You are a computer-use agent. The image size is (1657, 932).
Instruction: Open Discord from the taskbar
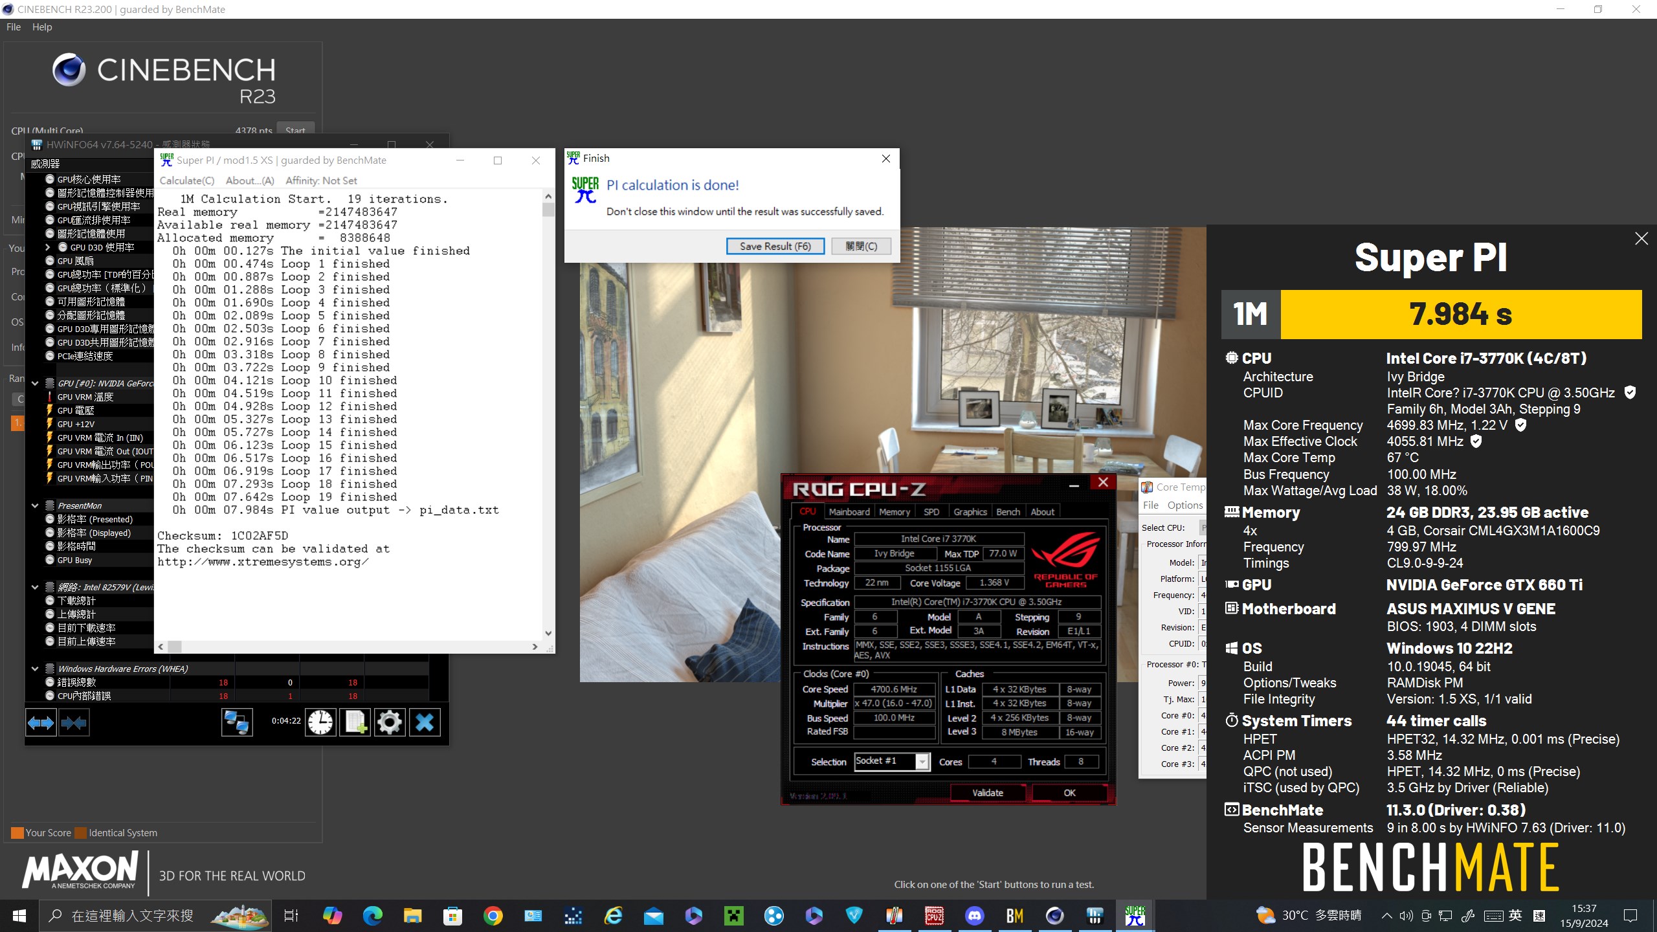(x=975, y=916)
